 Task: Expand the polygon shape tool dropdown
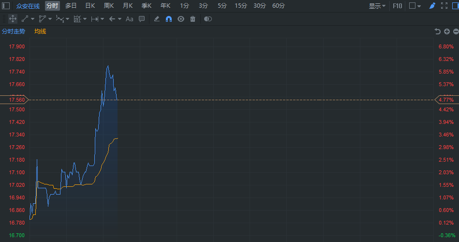point(50,19)
